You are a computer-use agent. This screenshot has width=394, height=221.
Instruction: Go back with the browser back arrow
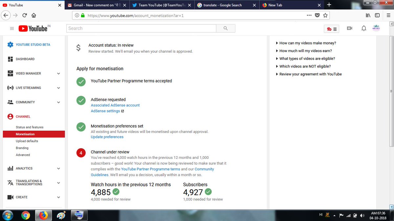point(6,15)
